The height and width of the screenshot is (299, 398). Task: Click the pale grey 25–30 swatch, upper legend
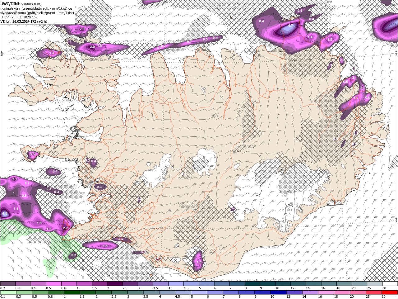click(375, 284)
